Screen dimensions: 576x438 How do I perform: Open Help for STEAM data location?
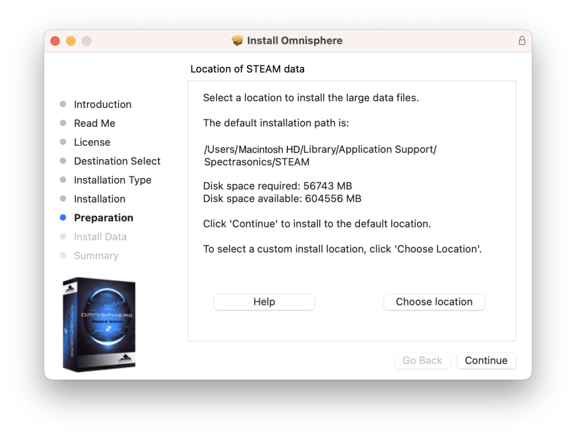click(x=264, y=301)
